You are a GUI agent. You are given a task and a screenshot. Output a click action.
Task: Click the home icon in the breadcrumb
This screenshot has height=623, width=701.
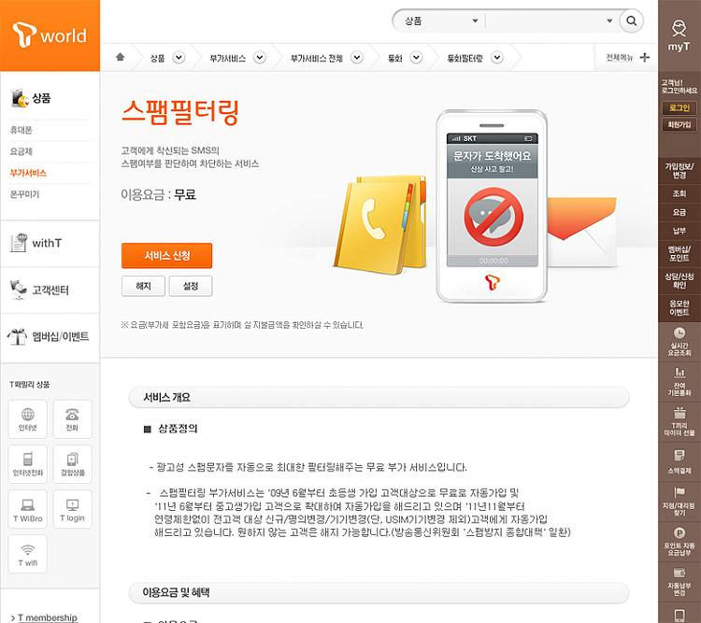[120, 58]
